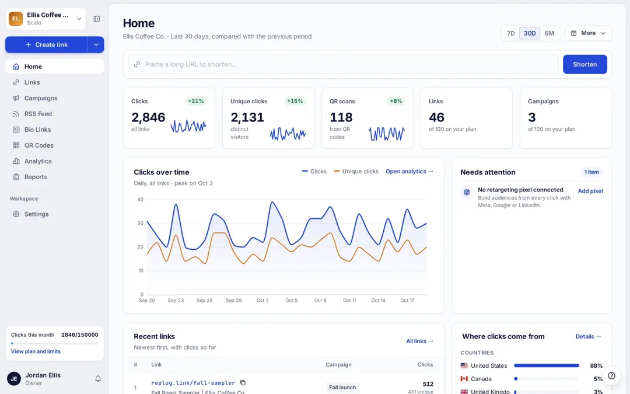The width and height of the screenshot is (630, 394).
Task: Open the Analytics page
Action: [x=55, y=161]
